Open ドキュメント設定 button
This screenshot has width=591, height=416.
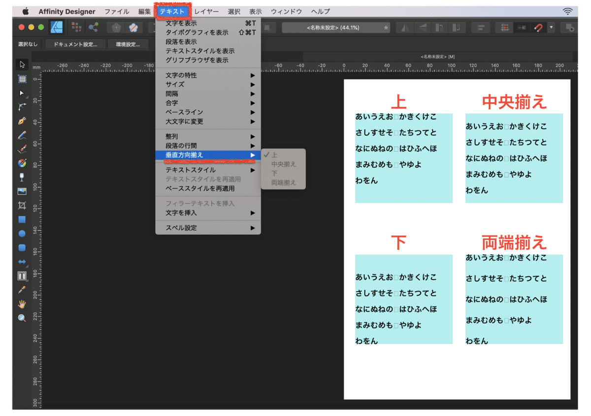pyautogui.click(x=75, y=44)
